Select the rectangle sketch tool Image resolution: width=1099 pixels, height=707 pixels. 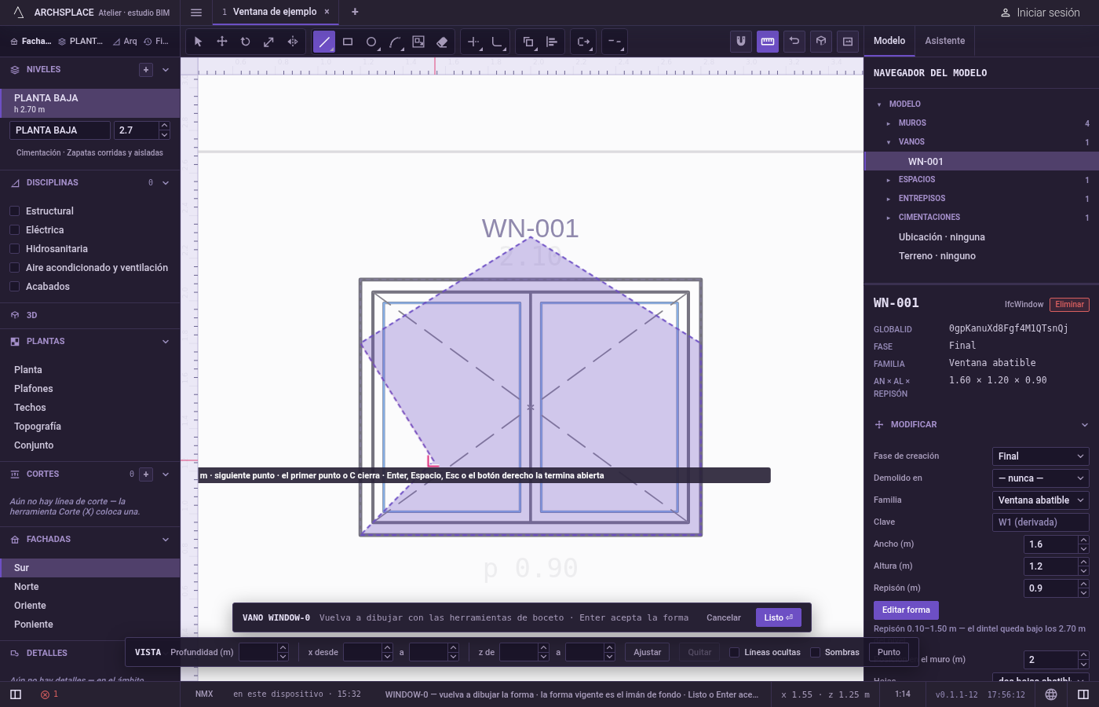coord(348,42)
